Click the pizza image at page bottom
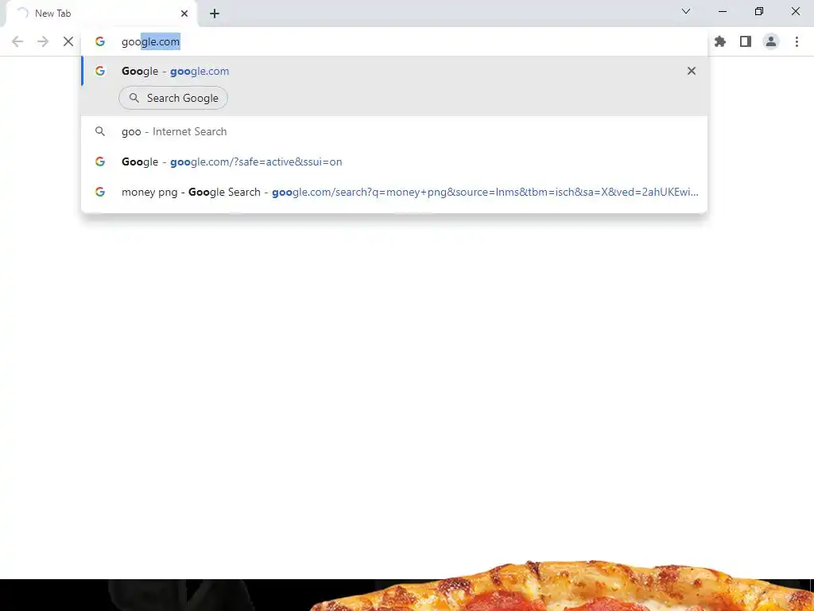The width and height of the screenshot is (814, 611). [564, 587]
